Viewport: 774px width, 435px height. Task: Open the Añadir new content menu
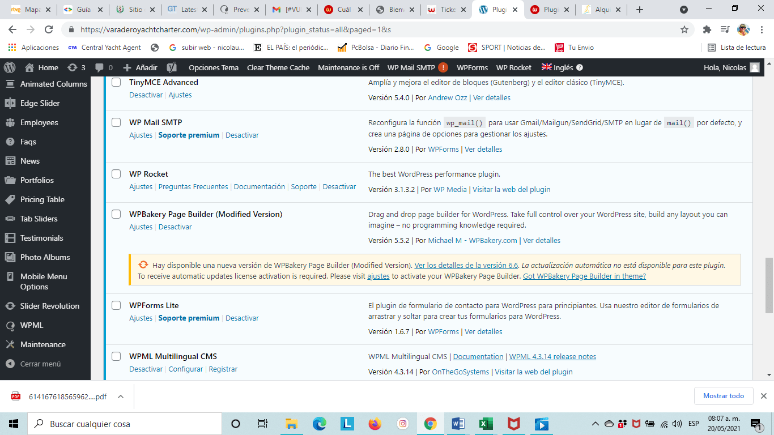[141, 67]
